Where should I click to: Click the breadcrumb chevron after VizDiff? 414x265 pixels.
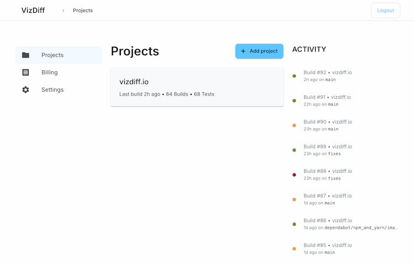[63, 10]
